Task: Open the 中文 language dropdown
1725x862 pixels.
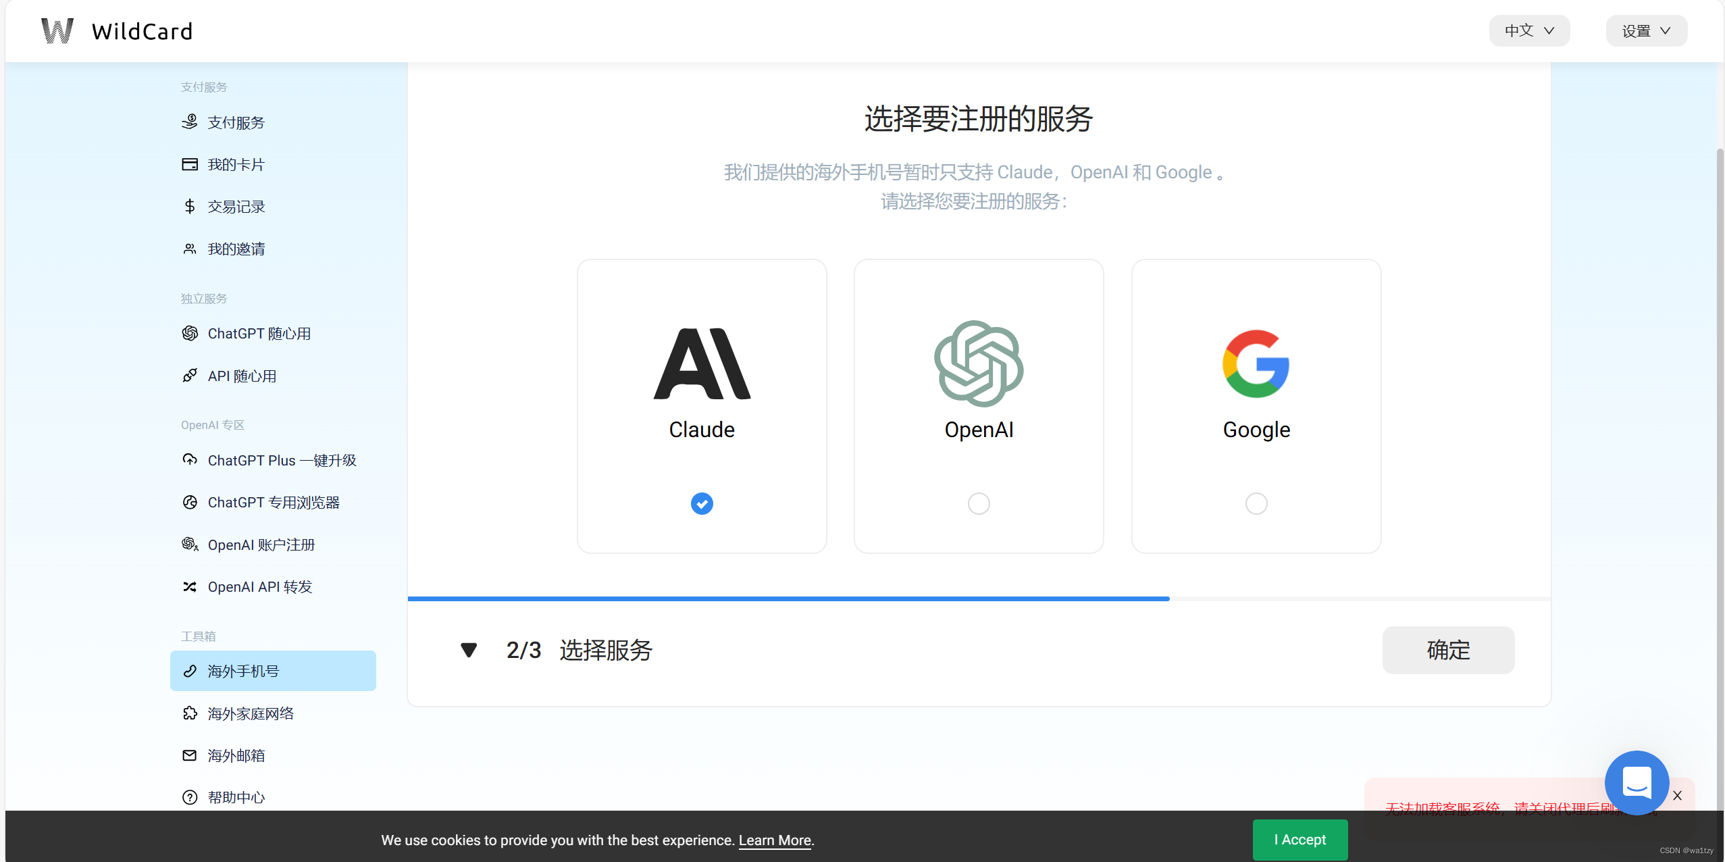Action: (1530, 31)
